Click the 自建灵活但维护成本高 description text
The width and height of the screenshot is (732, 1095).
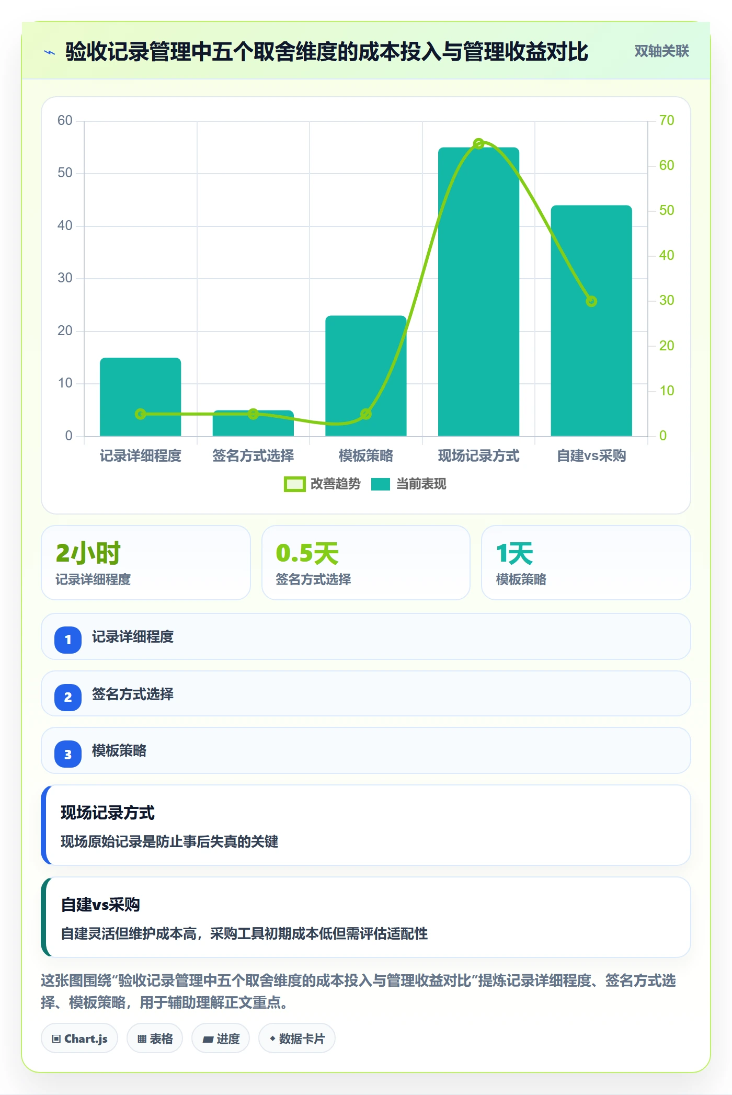(244, 933)
